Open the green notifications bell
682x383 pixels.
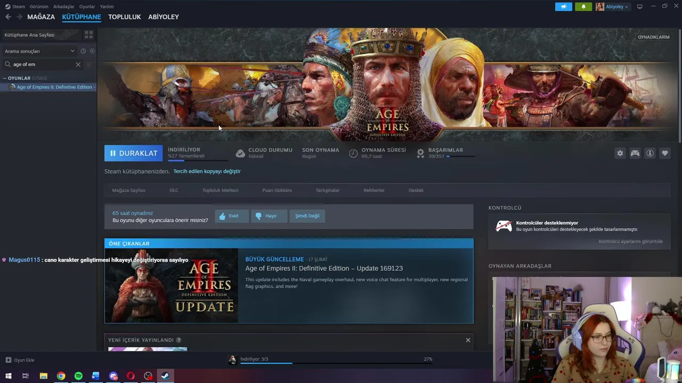[x=583, y=6]
